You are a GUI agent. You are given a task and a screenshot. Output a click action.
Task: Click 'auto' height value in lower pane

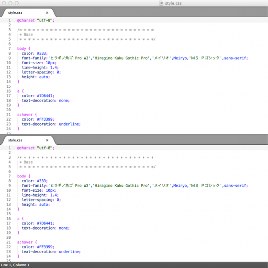(x=44, y=204)
